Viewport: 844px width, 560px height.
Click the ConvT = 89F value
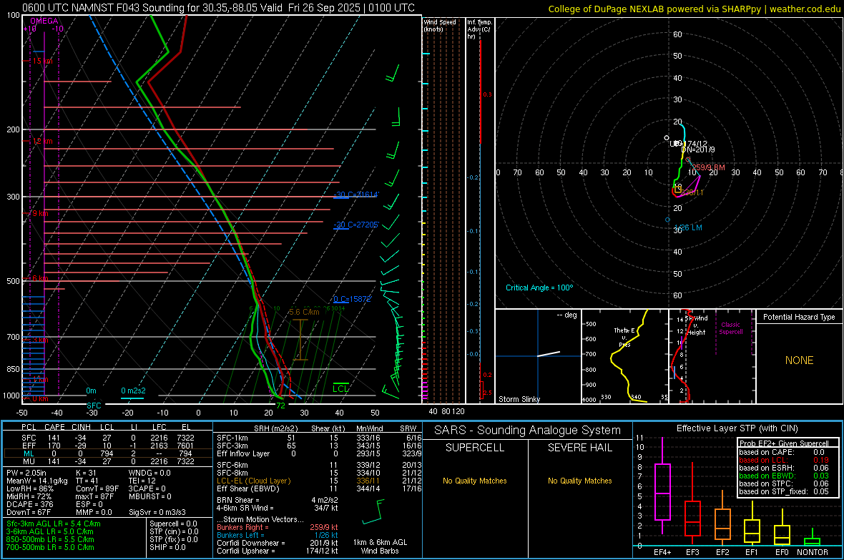pos(97,488)
